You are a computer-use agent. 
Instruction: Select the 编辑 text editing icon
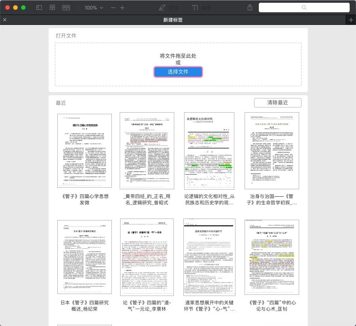(x=194, y=8)
